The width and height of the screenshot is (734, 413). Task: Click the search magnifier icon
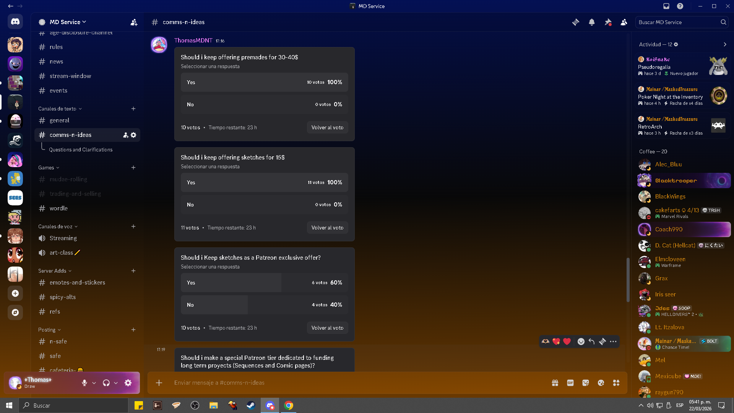click(723, 22)
